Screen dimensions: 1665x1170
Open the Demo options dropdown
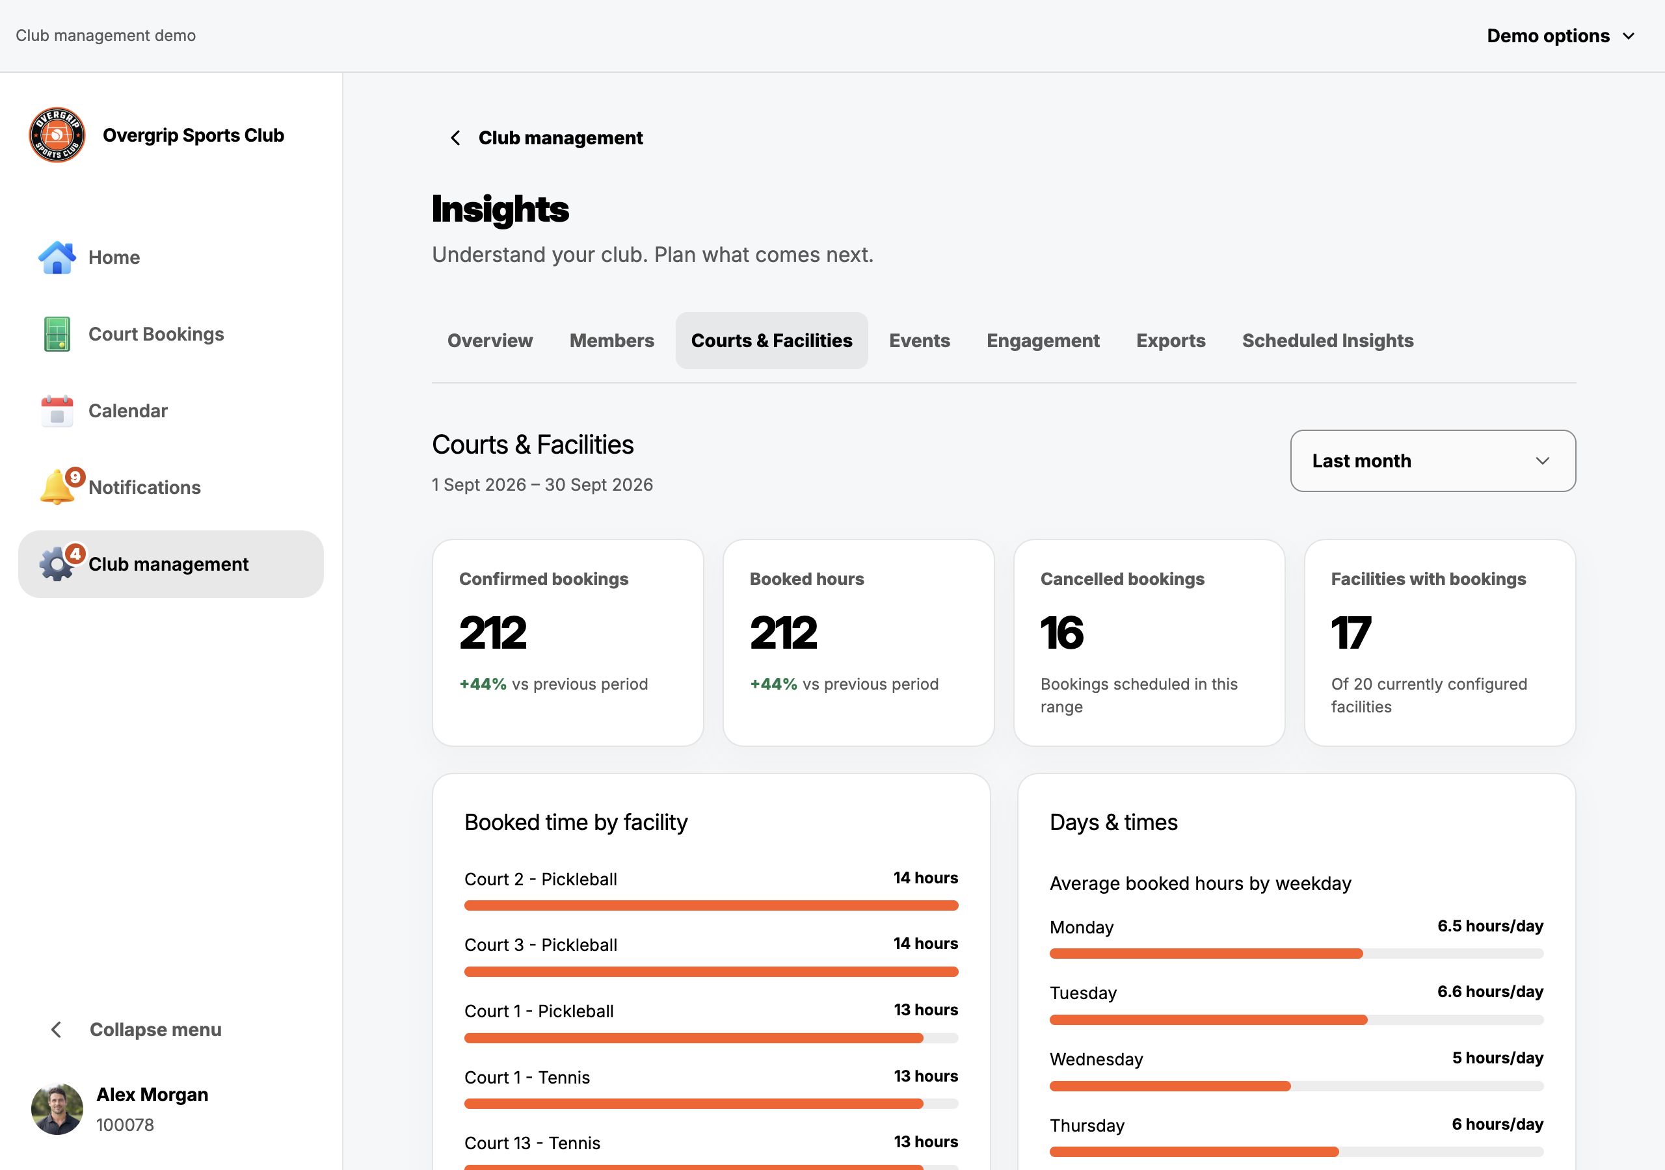(x=1560, y=36)
